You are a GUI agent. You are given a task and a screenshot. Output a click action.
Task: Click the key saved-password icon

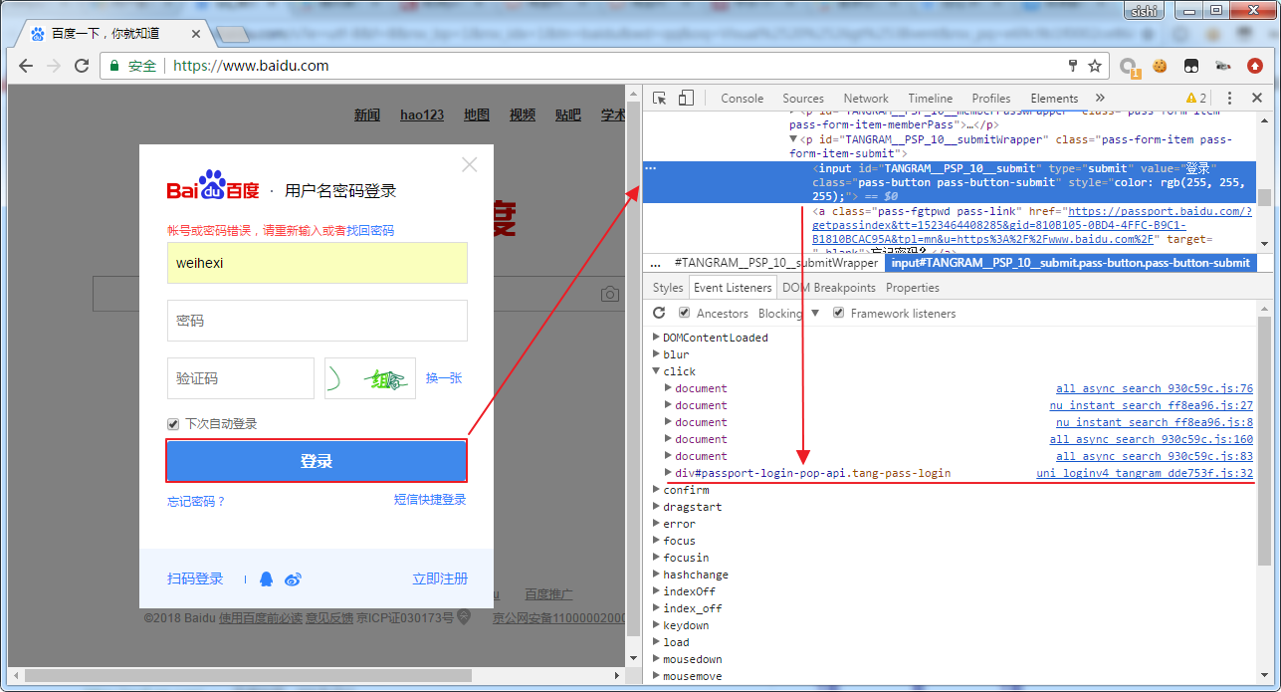1073,66
